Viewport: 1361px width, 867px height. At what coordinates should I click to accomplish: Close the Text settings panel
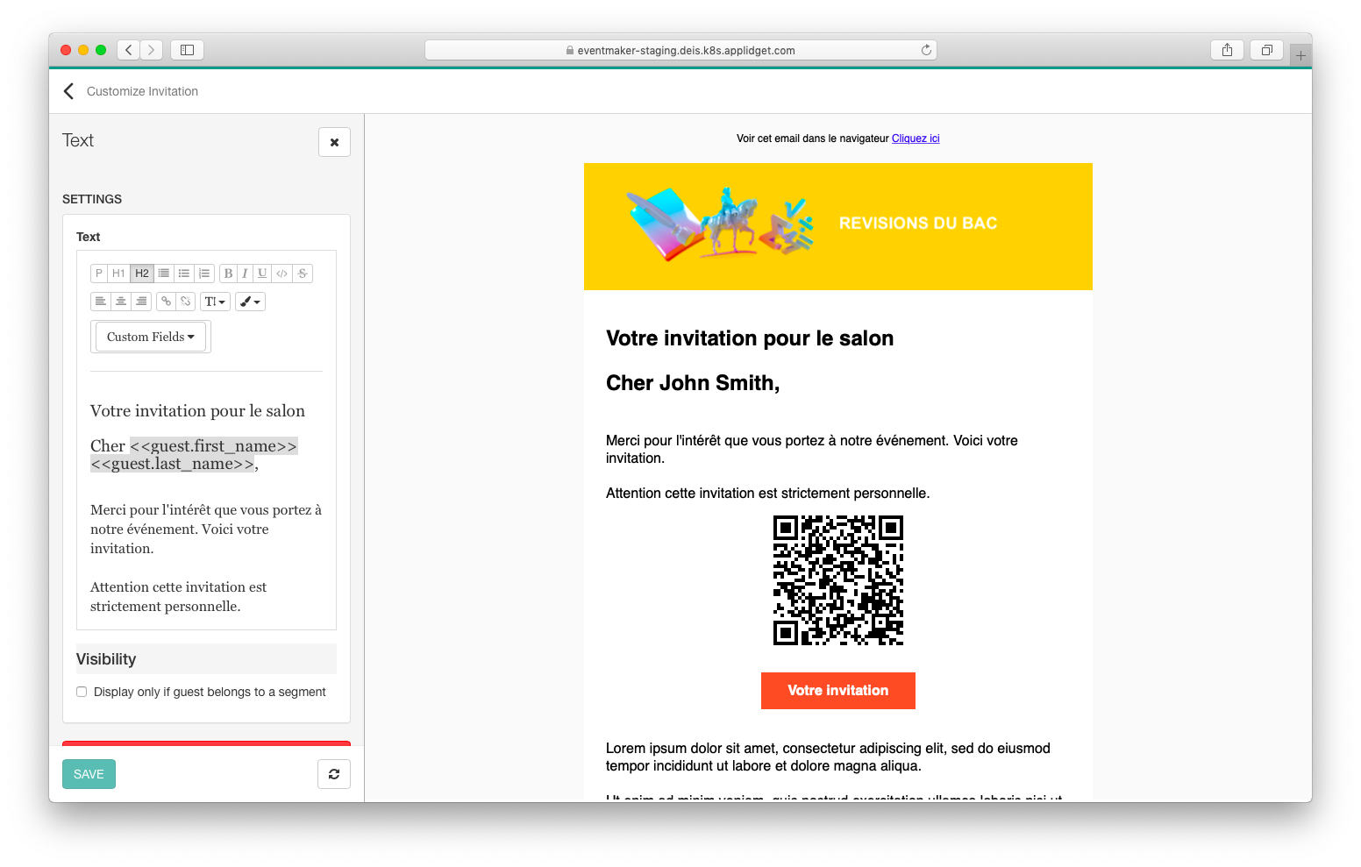tap(334, 142)
